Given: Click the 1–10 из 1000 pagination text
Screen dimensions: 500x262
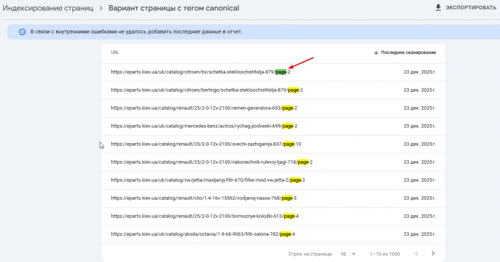Looking at the screenshot, I should coord(385,254).
